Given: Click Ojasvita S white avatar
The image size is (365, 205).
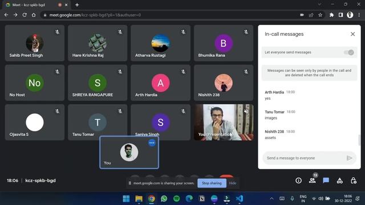Looking at the screenshot, I should pyautogui.click(x=35, y=122).
